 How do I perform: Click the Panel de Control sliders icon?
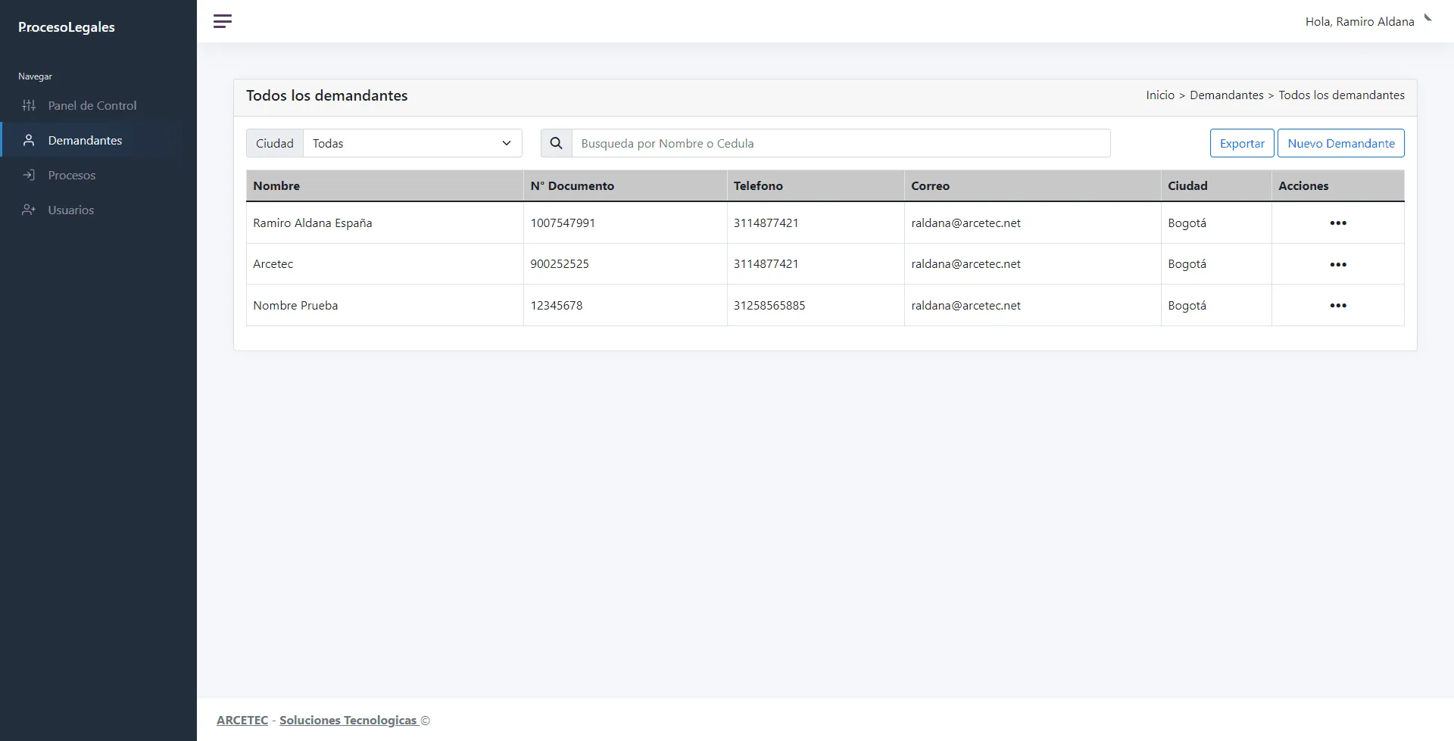(x=29, y=105)
